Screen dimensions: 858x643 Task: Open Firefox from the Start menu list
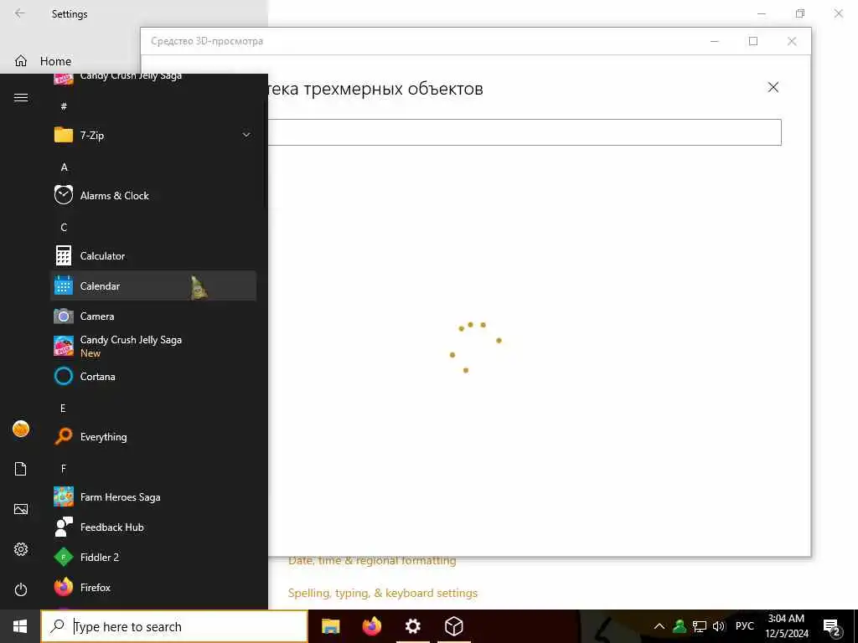(153, 587)
